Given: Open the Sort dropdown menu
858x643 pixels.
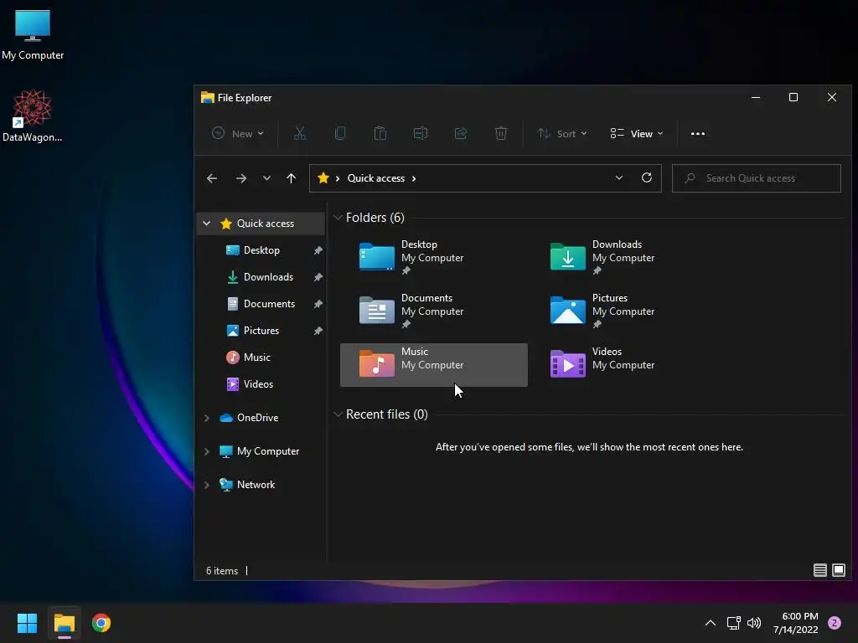Looking at the screenshot, I should pyautogui.click(x=562, y=133).
